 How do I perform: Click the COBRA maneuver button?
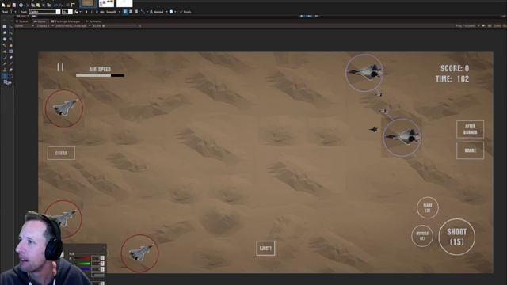[x=61, y=153]
